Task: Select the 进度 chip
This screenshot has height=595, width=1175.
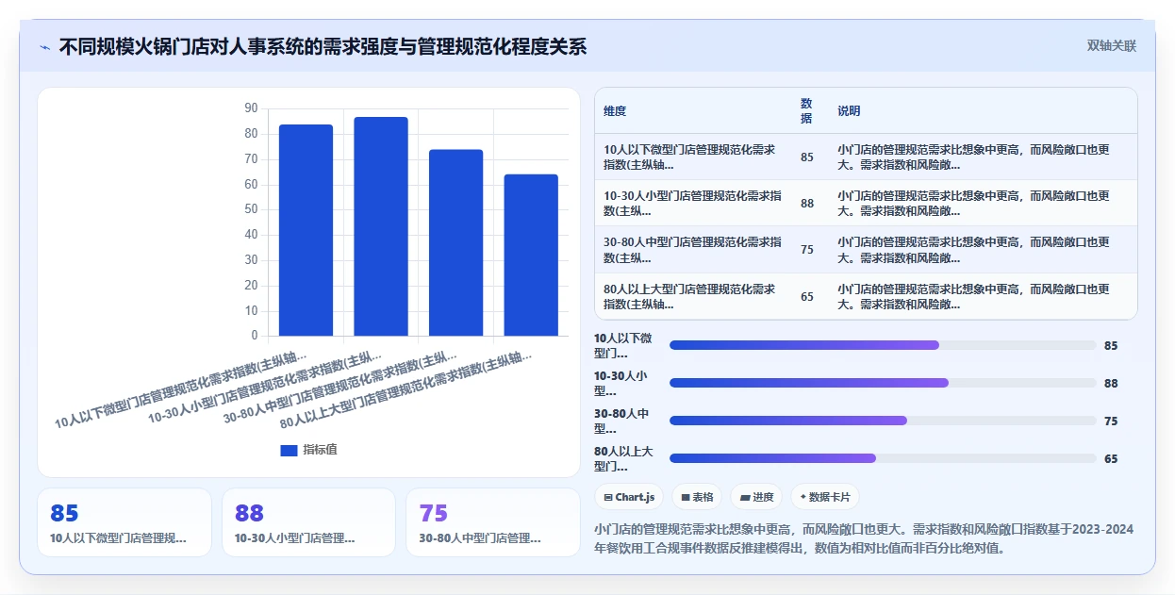Action: point(756,497)
